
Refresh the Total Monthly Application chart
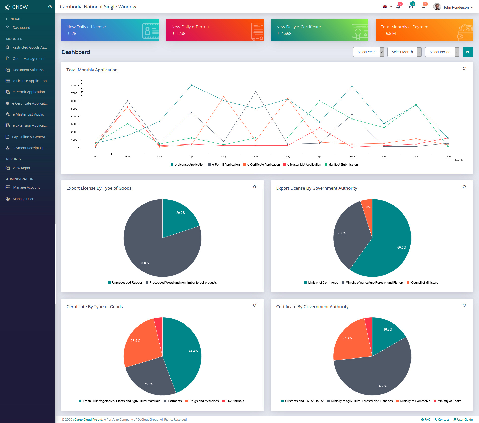point(464,69)
